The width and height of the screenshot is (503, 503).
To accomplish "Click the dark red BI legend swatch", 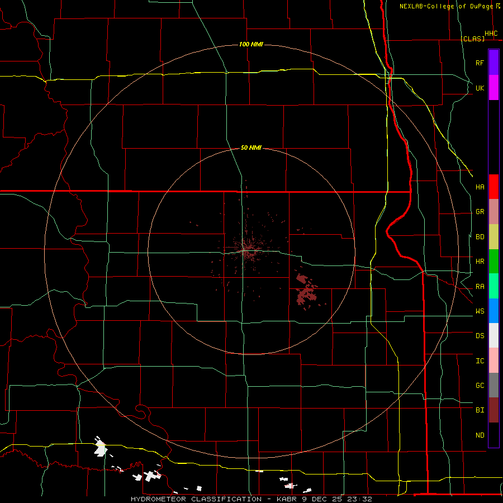I will point(493,410).
